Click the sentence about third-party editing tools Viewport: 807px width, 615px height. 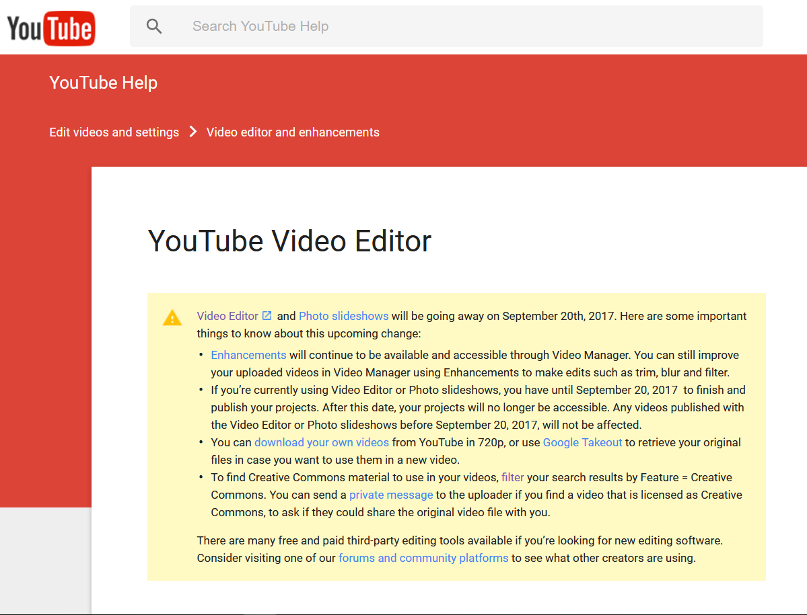point(460,540)
